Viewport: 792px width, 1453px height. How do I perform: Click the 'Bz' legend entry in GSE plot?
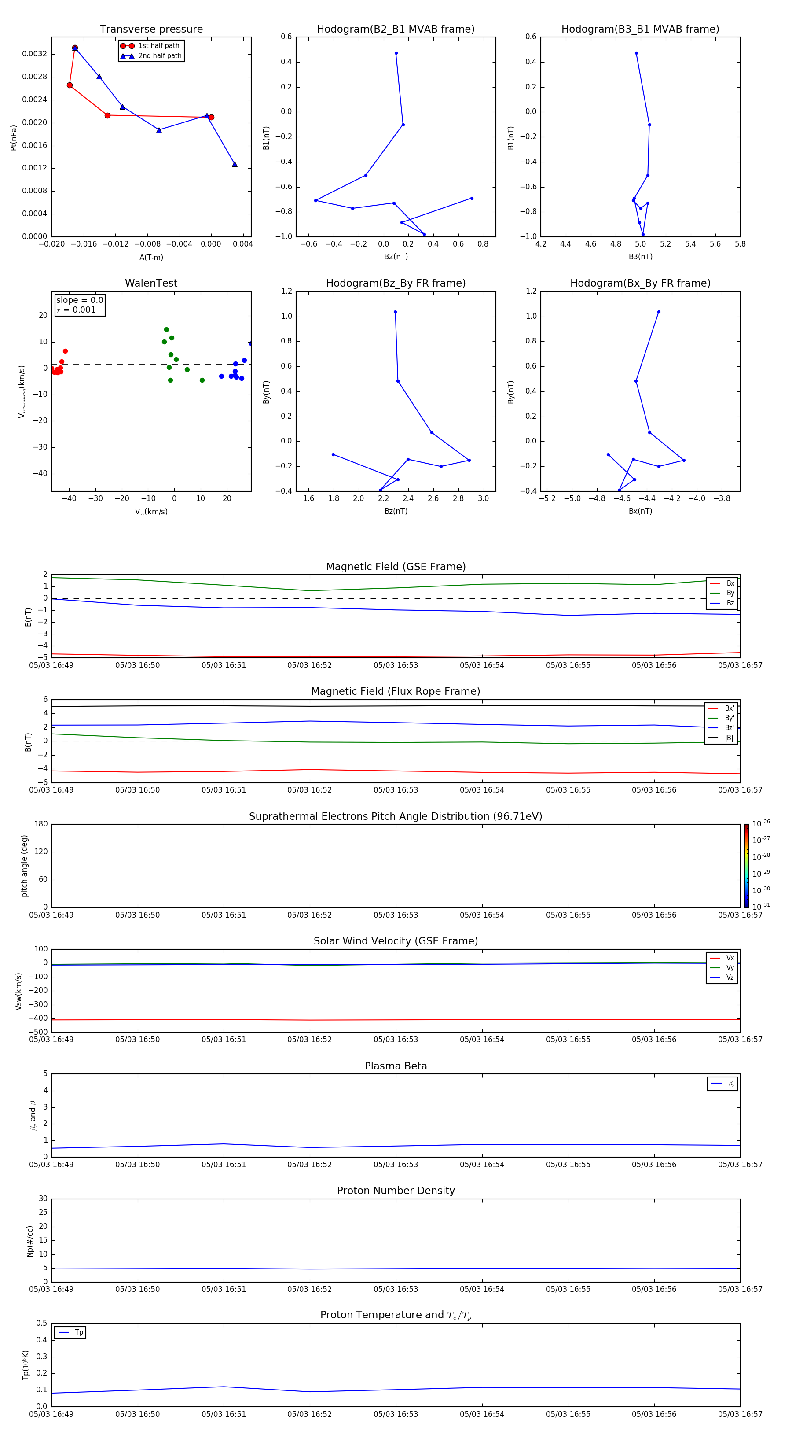tap(722, 603)
